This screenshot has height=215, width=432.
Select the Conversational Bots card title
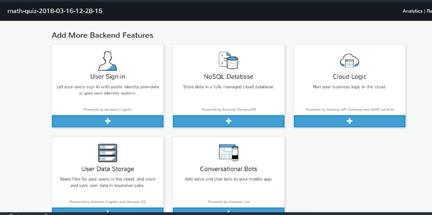click(228, 169)
